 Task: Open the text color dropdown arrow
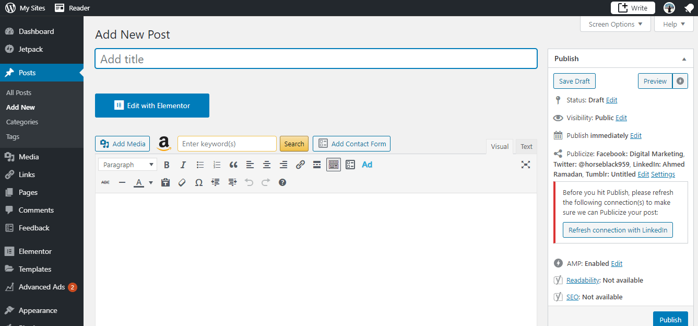(x=151, y=183)
